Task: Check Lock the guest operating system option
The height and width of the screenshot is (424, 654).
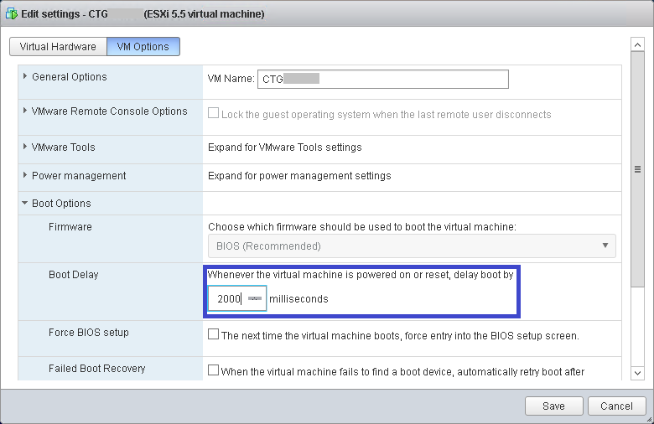Action: click(213, 114)
